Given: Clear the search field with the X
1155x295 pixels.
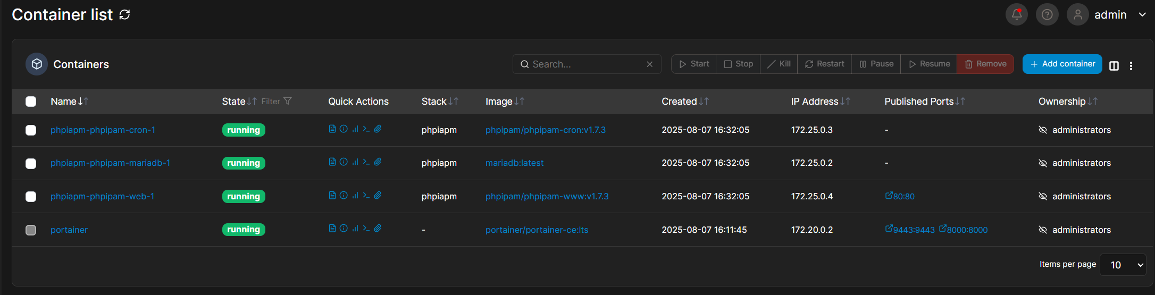Looking at the screenshot, I should (649, 64).
